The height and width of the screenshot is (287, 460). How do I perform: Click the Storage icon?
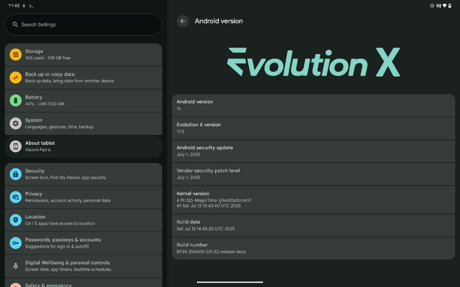point(15,55)
